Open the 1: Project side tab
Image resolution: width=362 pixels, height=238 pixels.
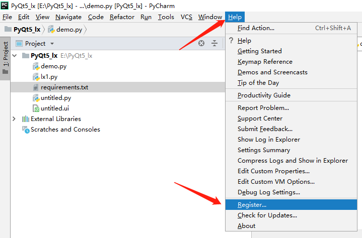pos(6,54)
